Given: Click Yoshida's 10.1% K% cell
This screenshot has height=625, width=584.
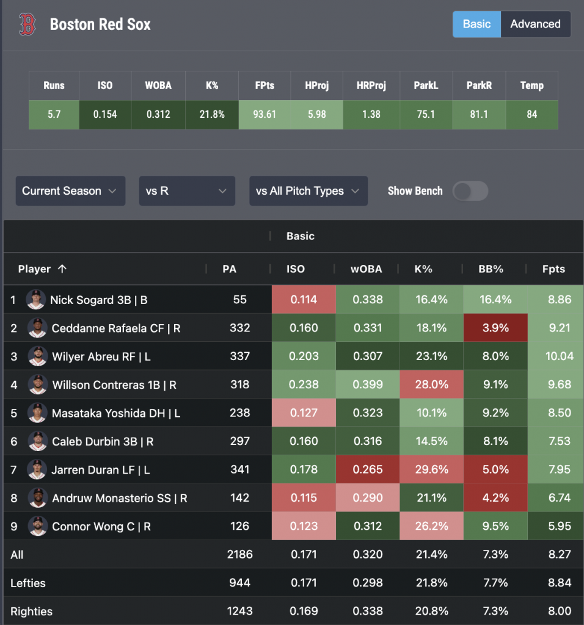Looking at the screenshot, I should (431, 413).
